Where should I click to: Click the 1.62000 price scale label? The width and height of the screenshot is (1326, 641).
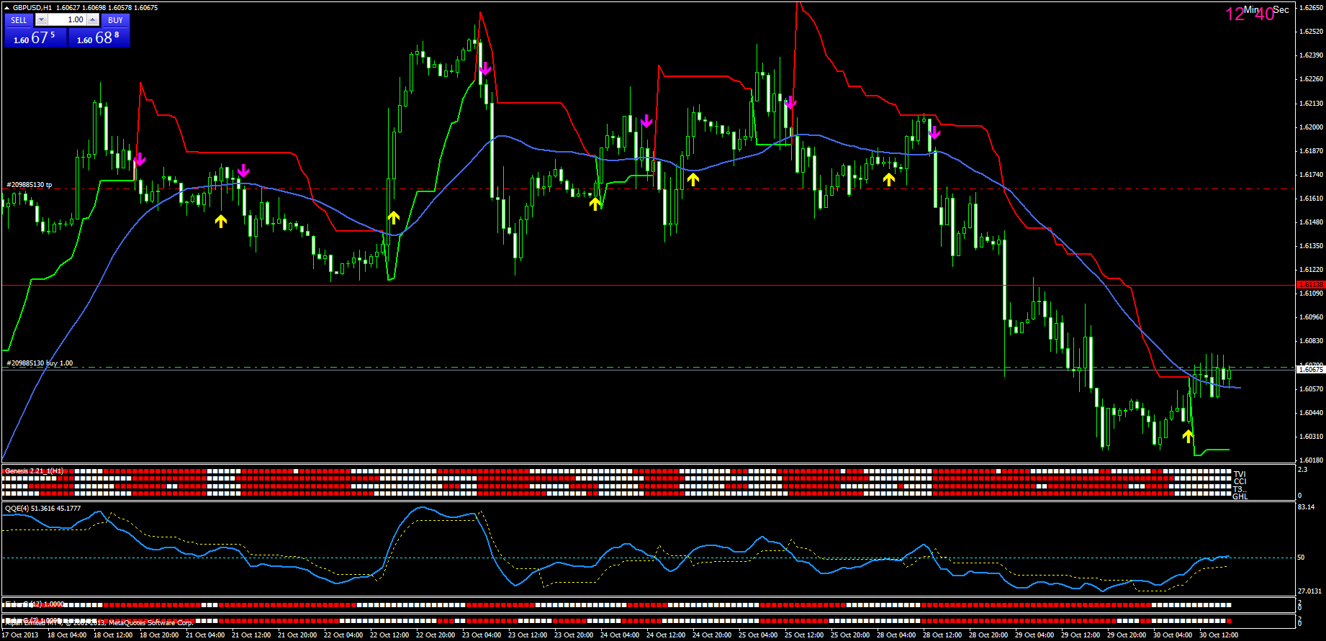1311,127
